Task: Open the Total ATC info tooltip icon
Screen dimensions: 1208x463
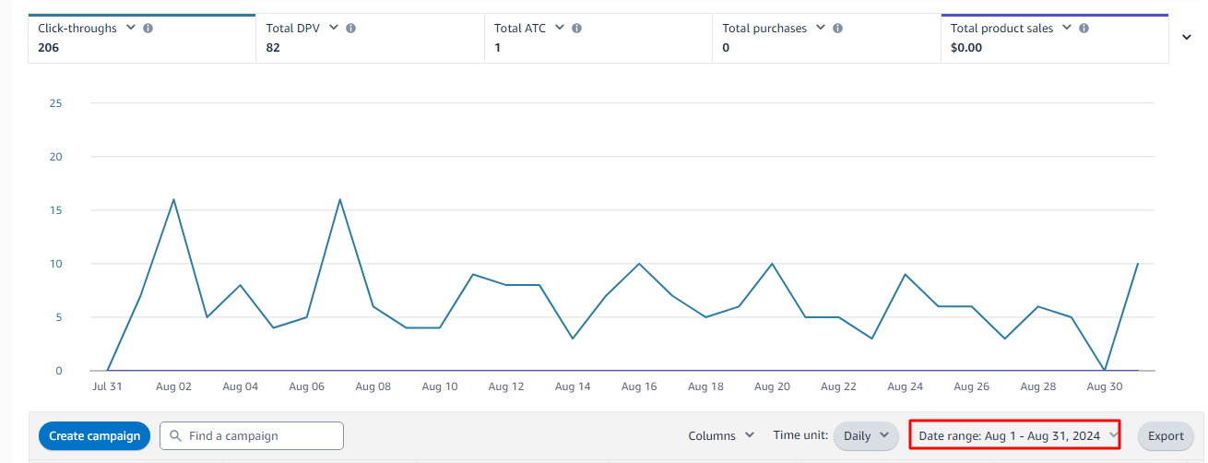Action: point(577,29)
